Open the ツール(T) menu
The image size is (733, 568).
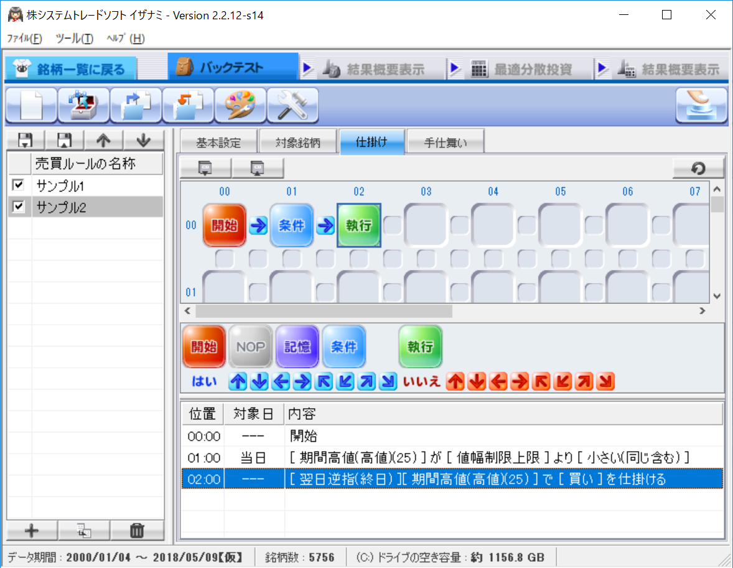75,39
